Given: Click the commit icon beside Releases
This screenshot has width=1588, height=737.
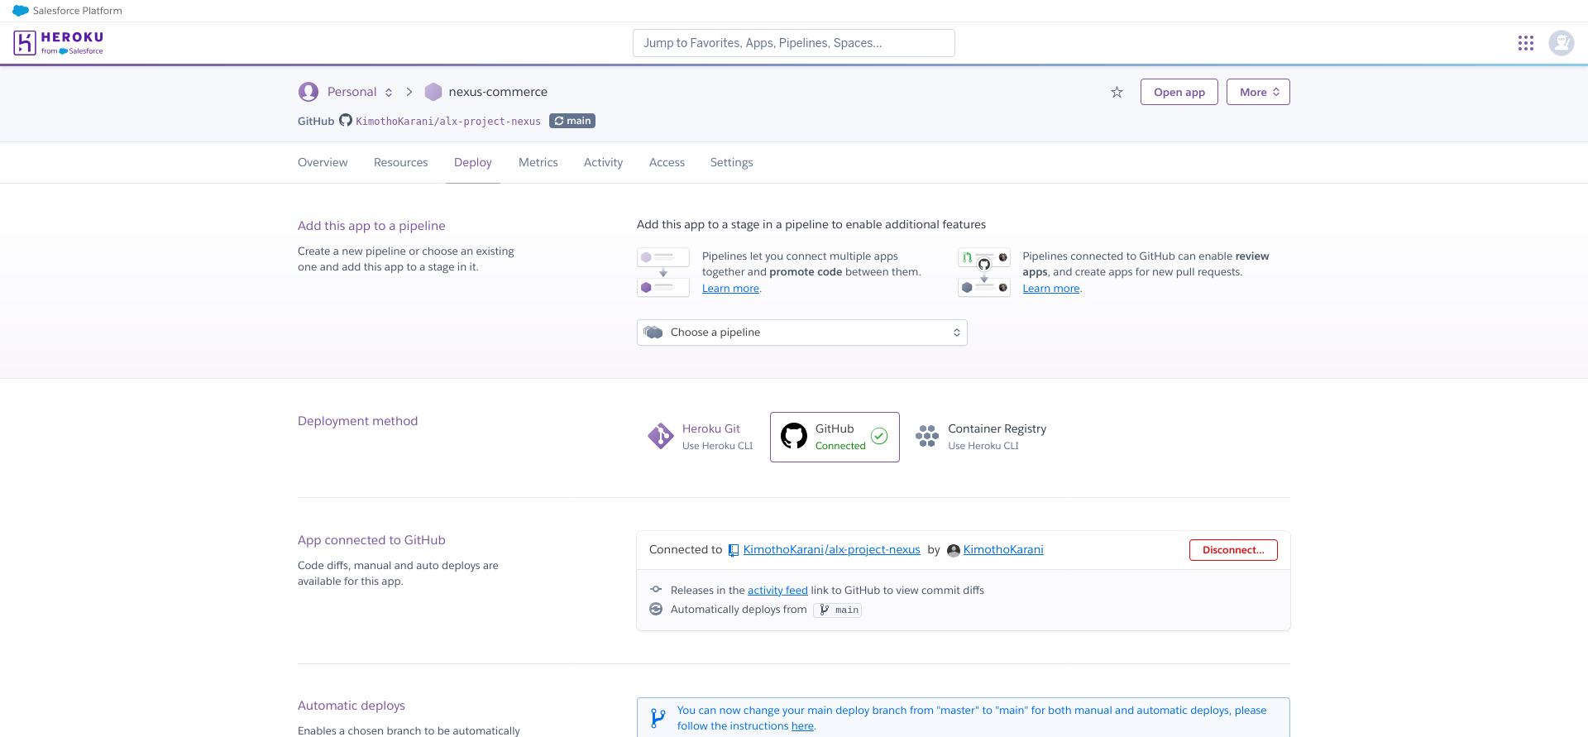Looking at the screenshot, I should [x=656, y=590].
